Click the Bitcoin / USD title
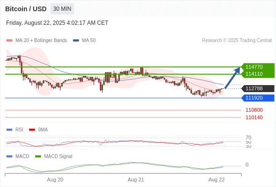Viewport: 276px width, 187px height. click(26, 9)
